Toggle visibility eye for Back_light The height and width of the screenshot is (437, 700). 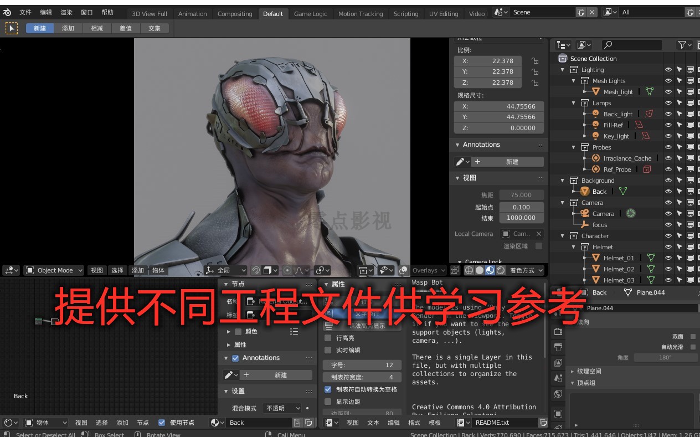668,114
